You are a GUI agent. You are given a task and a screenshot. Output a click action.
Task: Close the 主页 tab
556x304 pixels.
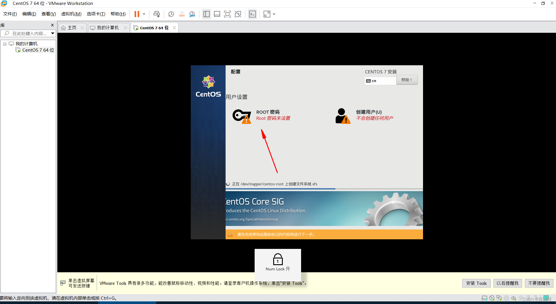click(82, 28)
